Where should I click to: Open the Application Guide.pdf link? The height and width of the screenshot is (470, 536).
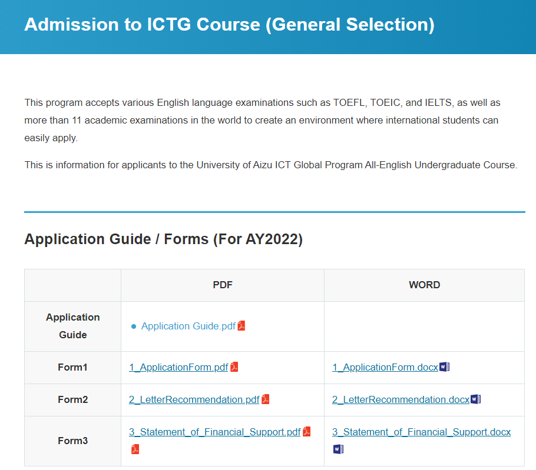pos(188,326)
